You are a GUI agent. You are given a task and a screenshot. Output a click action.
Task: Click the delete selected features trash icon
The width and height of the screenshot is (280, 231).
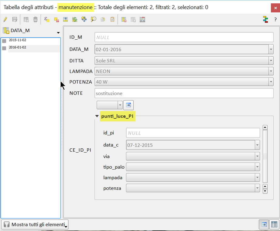(x=35, y=20)
